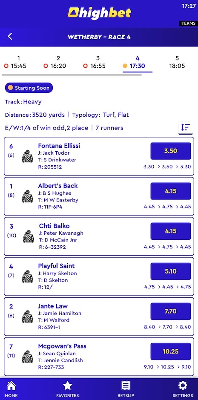198x400 pixels.
Task: Go back using the left chevron arrow
Action: (x=10, y=37)
